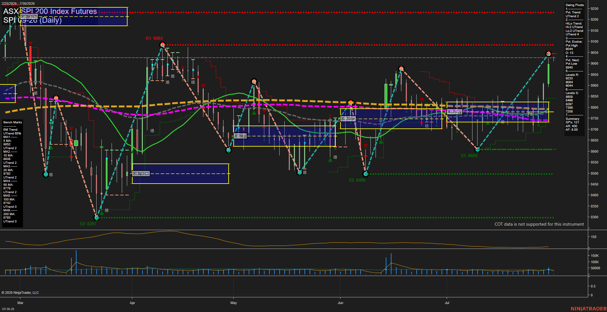Click Pvt. Trend: in Swing Pivots panel

[573, 12]
